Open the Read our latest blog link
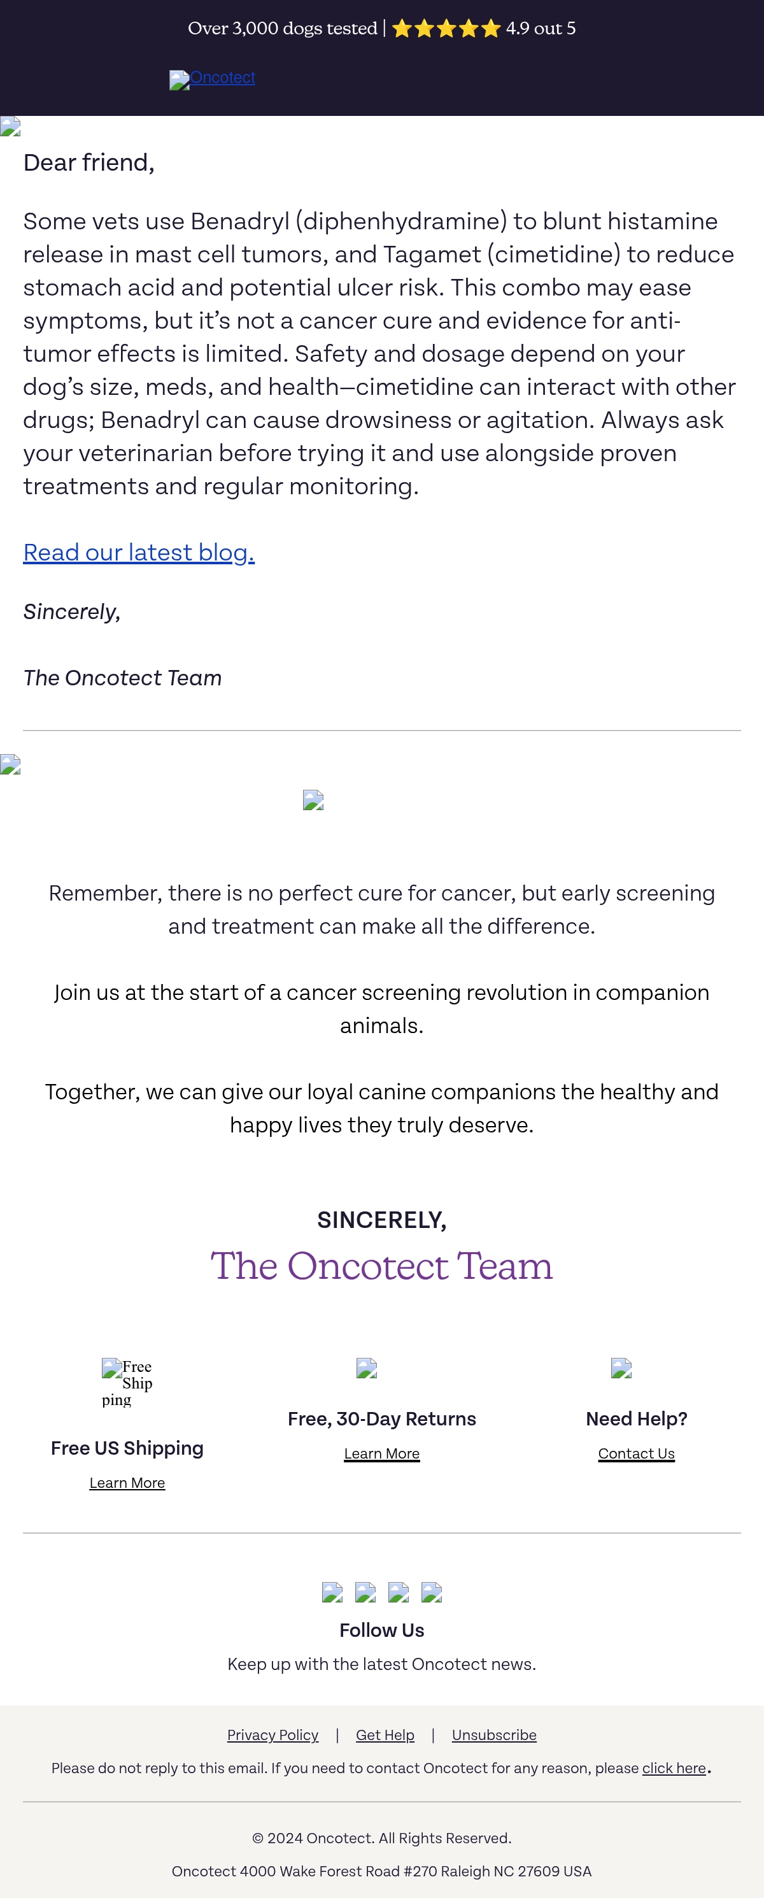764x1898 pixels. 139,552
